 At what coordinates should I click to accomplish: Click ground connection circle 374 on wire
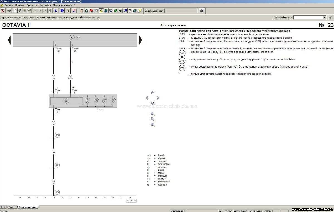pos(57,135)
